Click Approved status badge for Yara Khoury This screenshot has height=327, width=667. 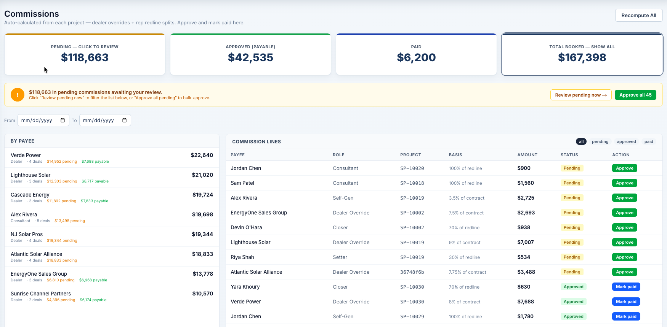pos(573,287)
